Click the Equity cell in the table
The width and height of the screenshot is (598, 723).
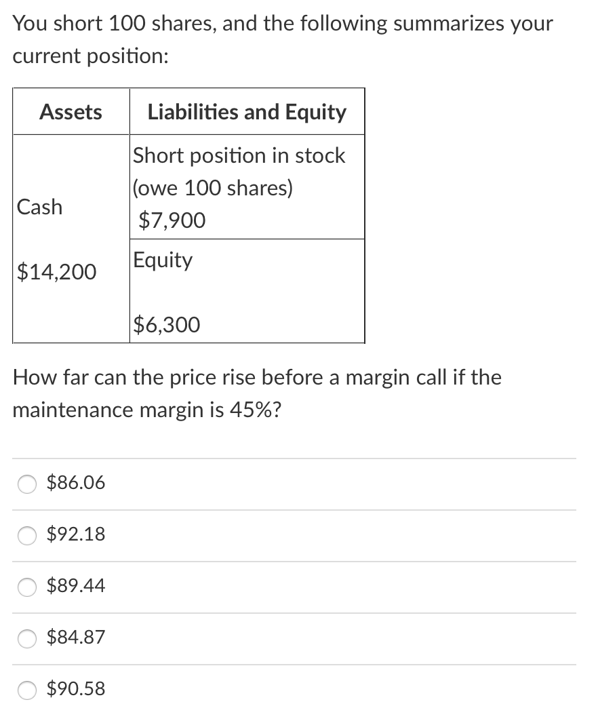point(163,260)
